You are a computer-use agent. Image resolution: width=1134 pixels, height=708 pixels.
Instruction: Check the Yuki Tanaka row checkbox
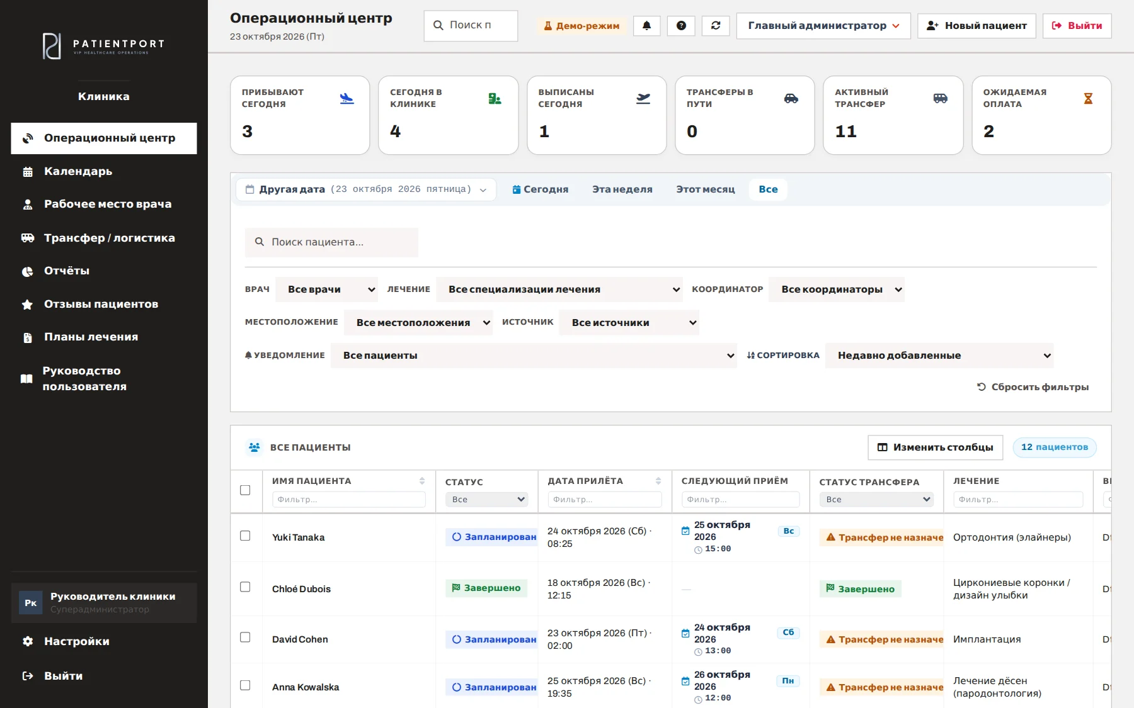point(245,536)
